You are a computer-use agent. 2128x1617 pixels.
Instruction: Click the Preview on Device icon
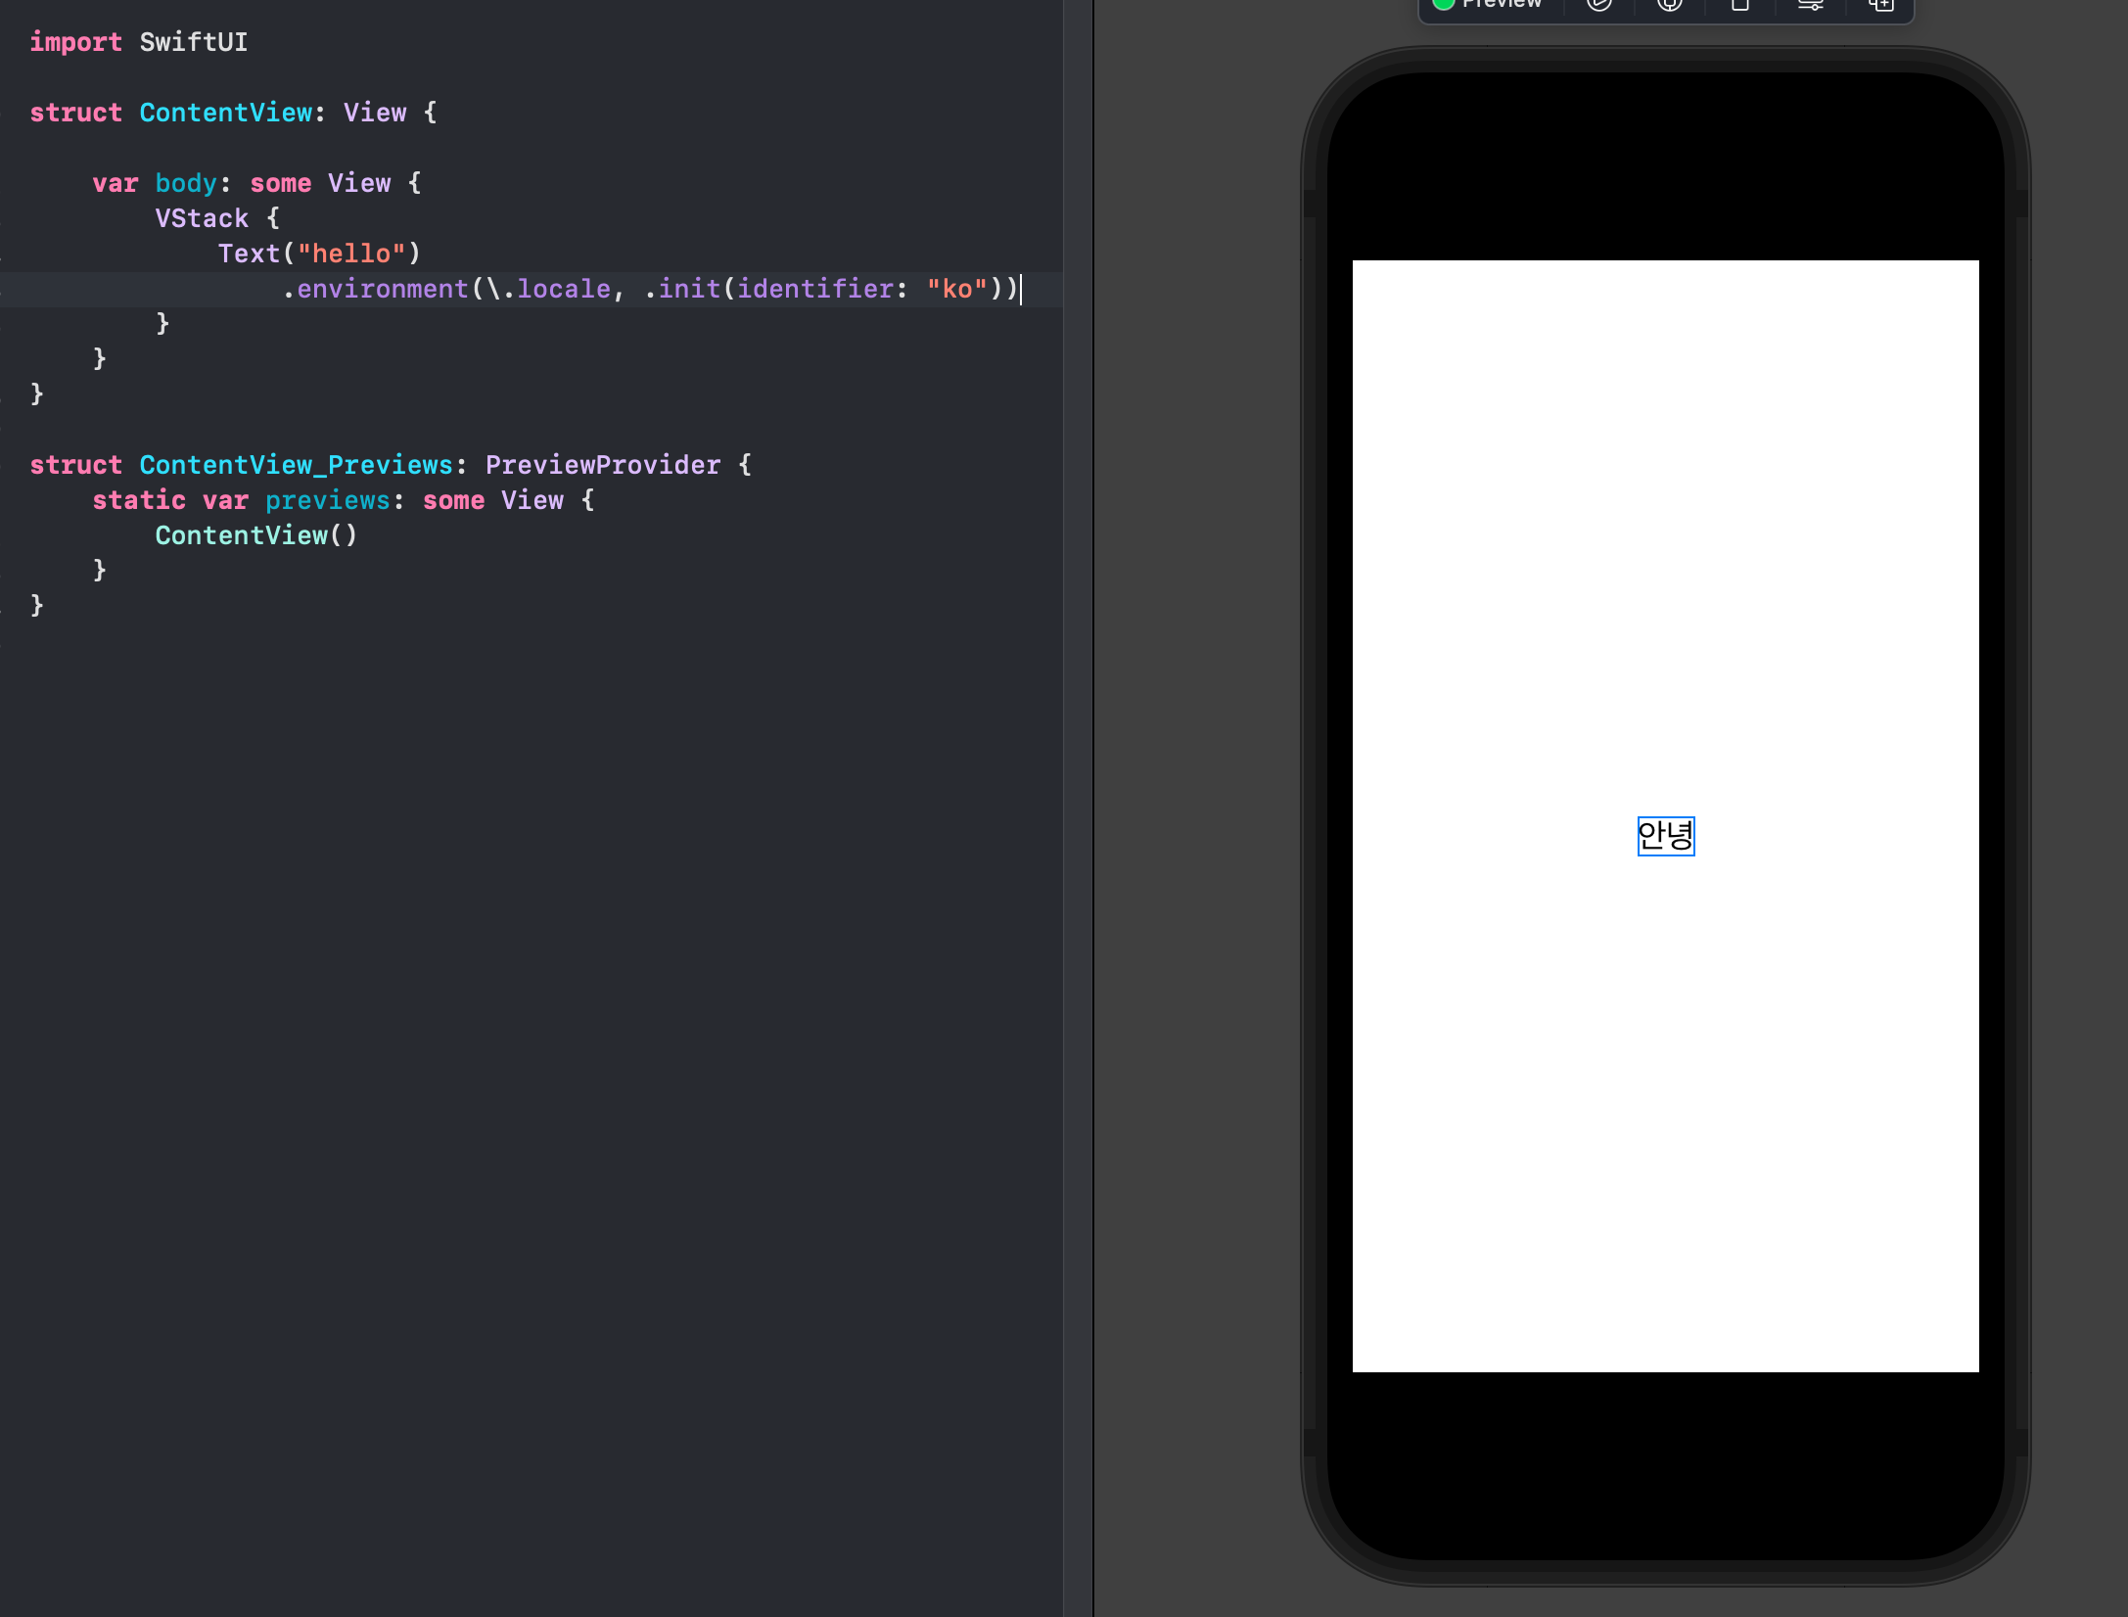(1669, 5)
